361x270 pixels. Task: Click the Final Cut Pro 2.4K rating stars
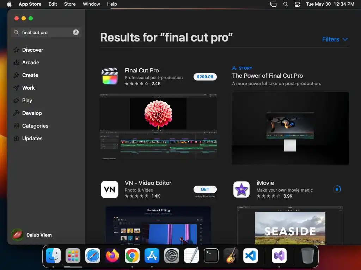[x=136, y=84]
